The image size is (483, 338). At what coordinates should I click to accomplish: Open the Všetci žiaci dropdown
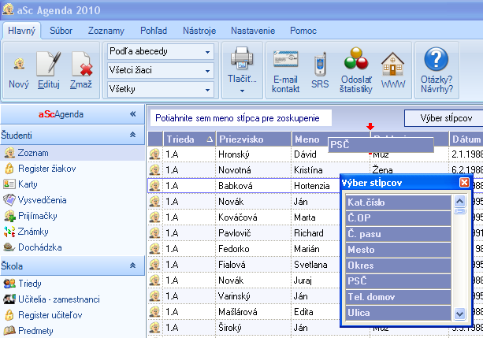pos(161,70)
